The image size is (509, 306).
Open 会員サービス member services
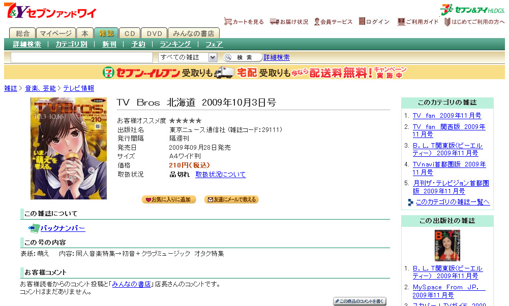[x=333, y=22]
